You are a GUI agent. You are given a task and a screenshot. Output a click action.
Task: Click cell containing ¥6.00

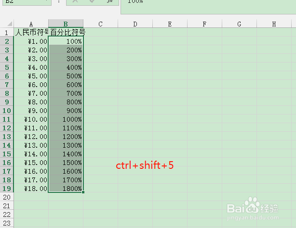coord(31,84)
